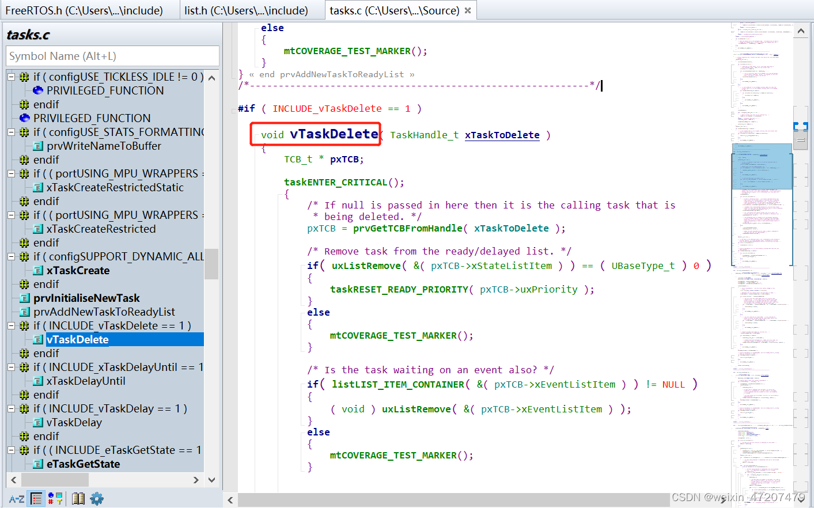This screenshot has width=814, height=508.
Task: Click highlighted region in code overview minimap
Action: pyautogui.click(x=762, y=166)
